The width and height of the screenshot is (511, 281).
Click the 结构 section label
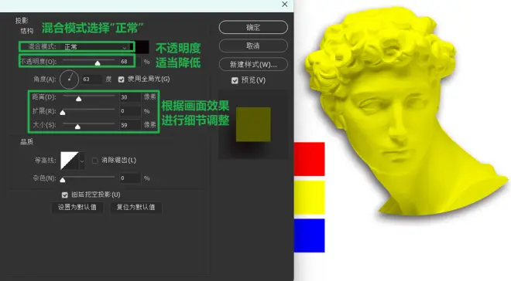click(27, 31)
